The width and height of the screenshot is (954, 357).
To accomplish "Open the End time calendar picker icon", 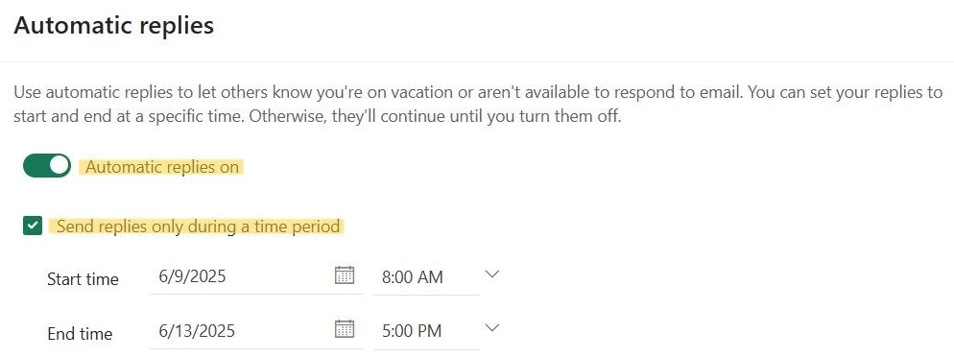I will 345,329.
